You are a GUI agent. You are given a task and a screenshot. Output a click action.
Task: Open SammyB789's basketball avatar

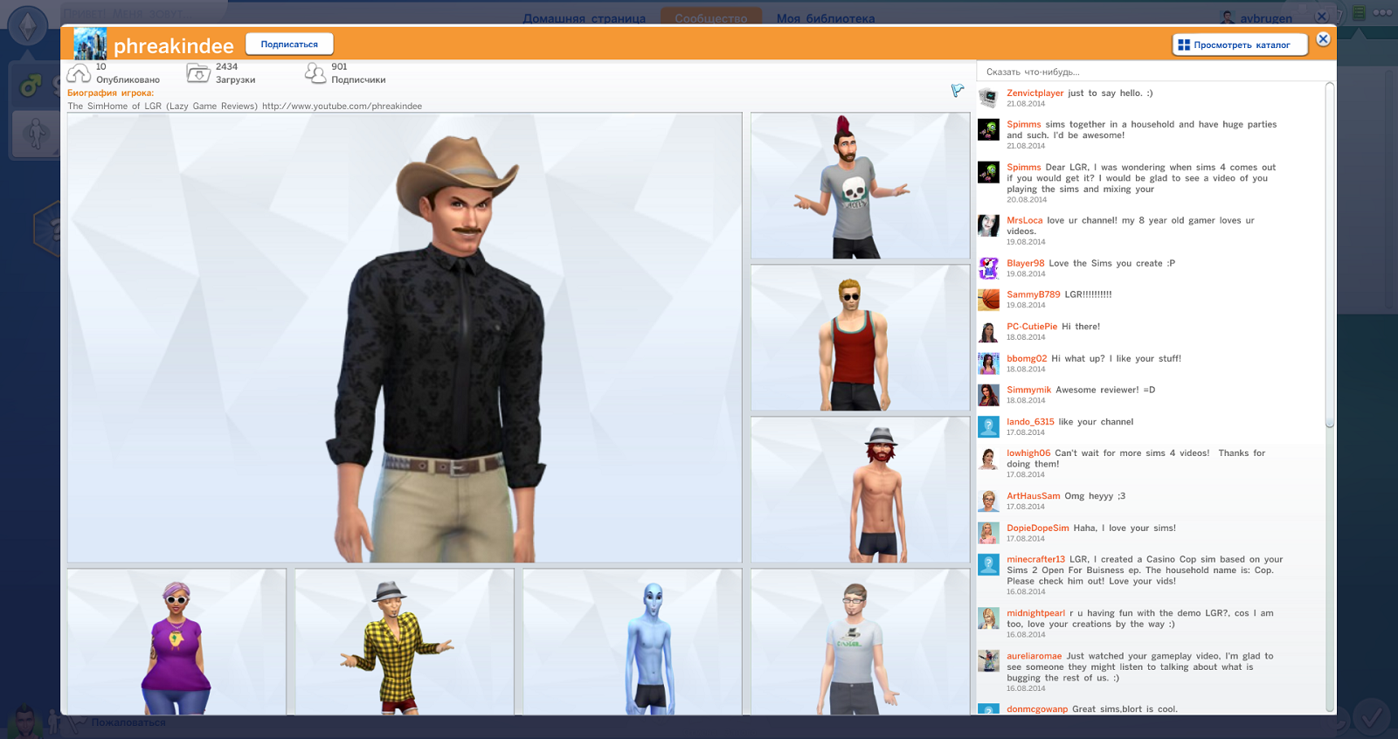click(x=988, y=300)
